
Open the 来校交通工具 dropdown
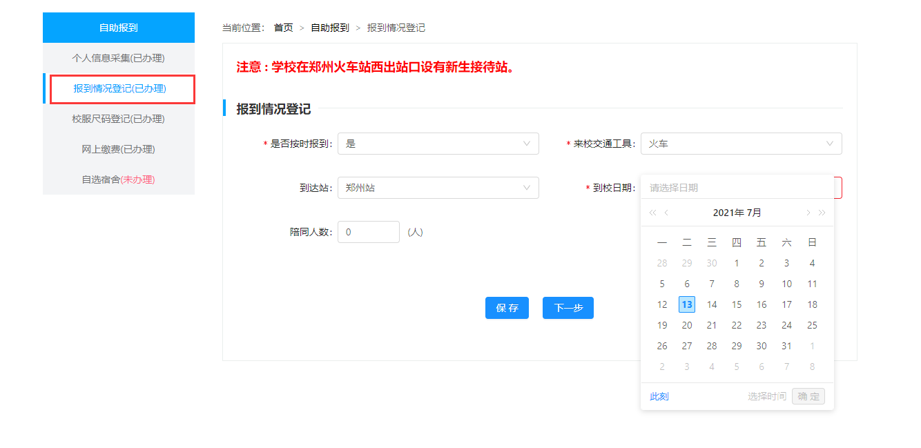(741, 144)
